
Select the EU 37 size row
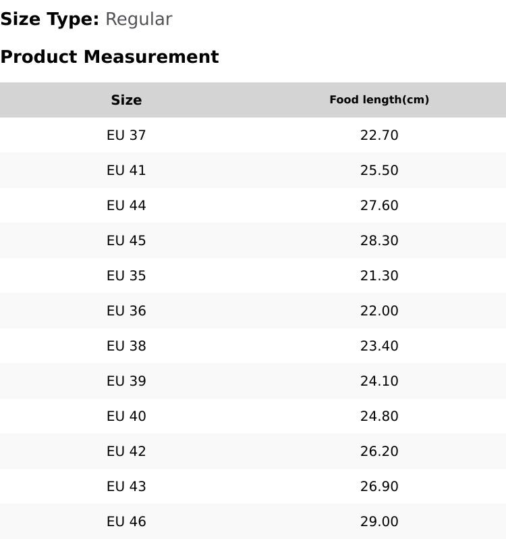[126, 135]
